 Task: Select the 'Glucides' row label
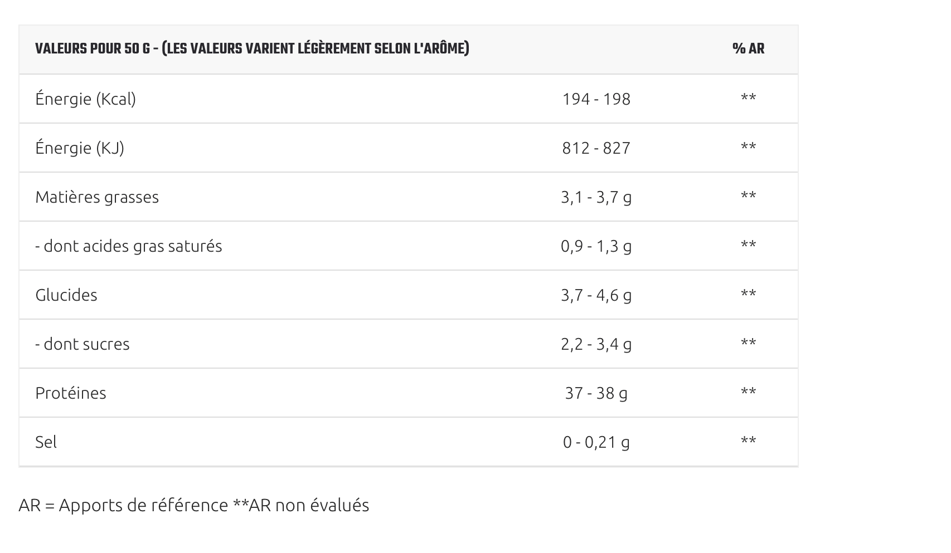[66, 295]
